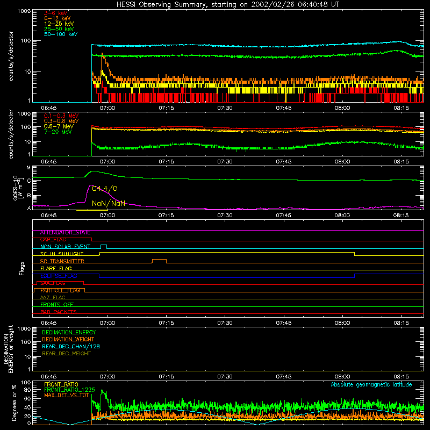Click the magenta GOES curve peak
The height and width of the screenshot is (430, 430).
coord(91,185)
